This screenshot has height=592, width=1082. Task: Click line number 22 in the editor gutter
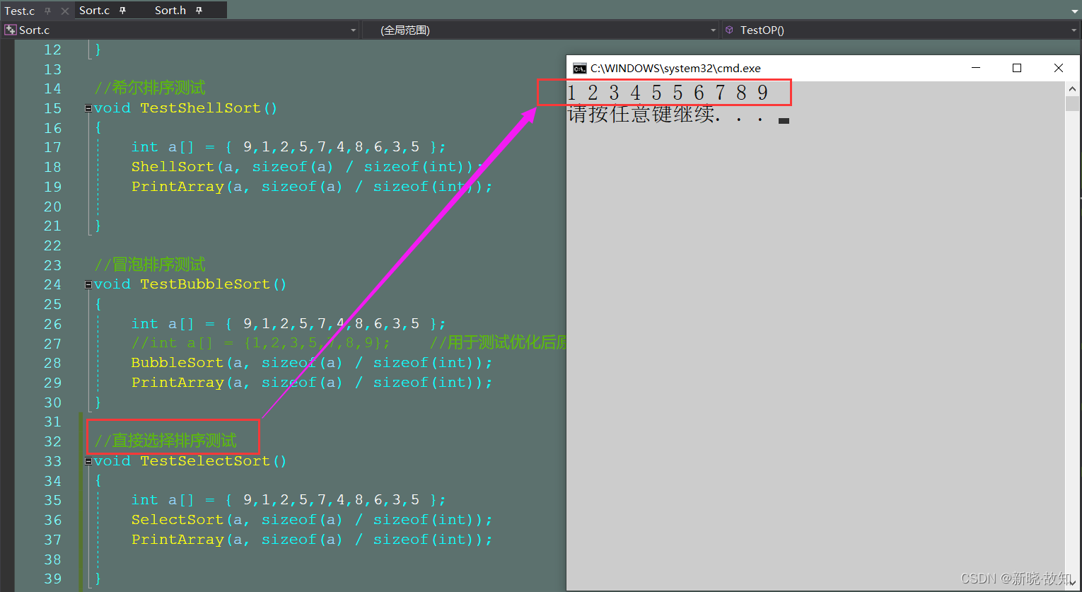52,245
